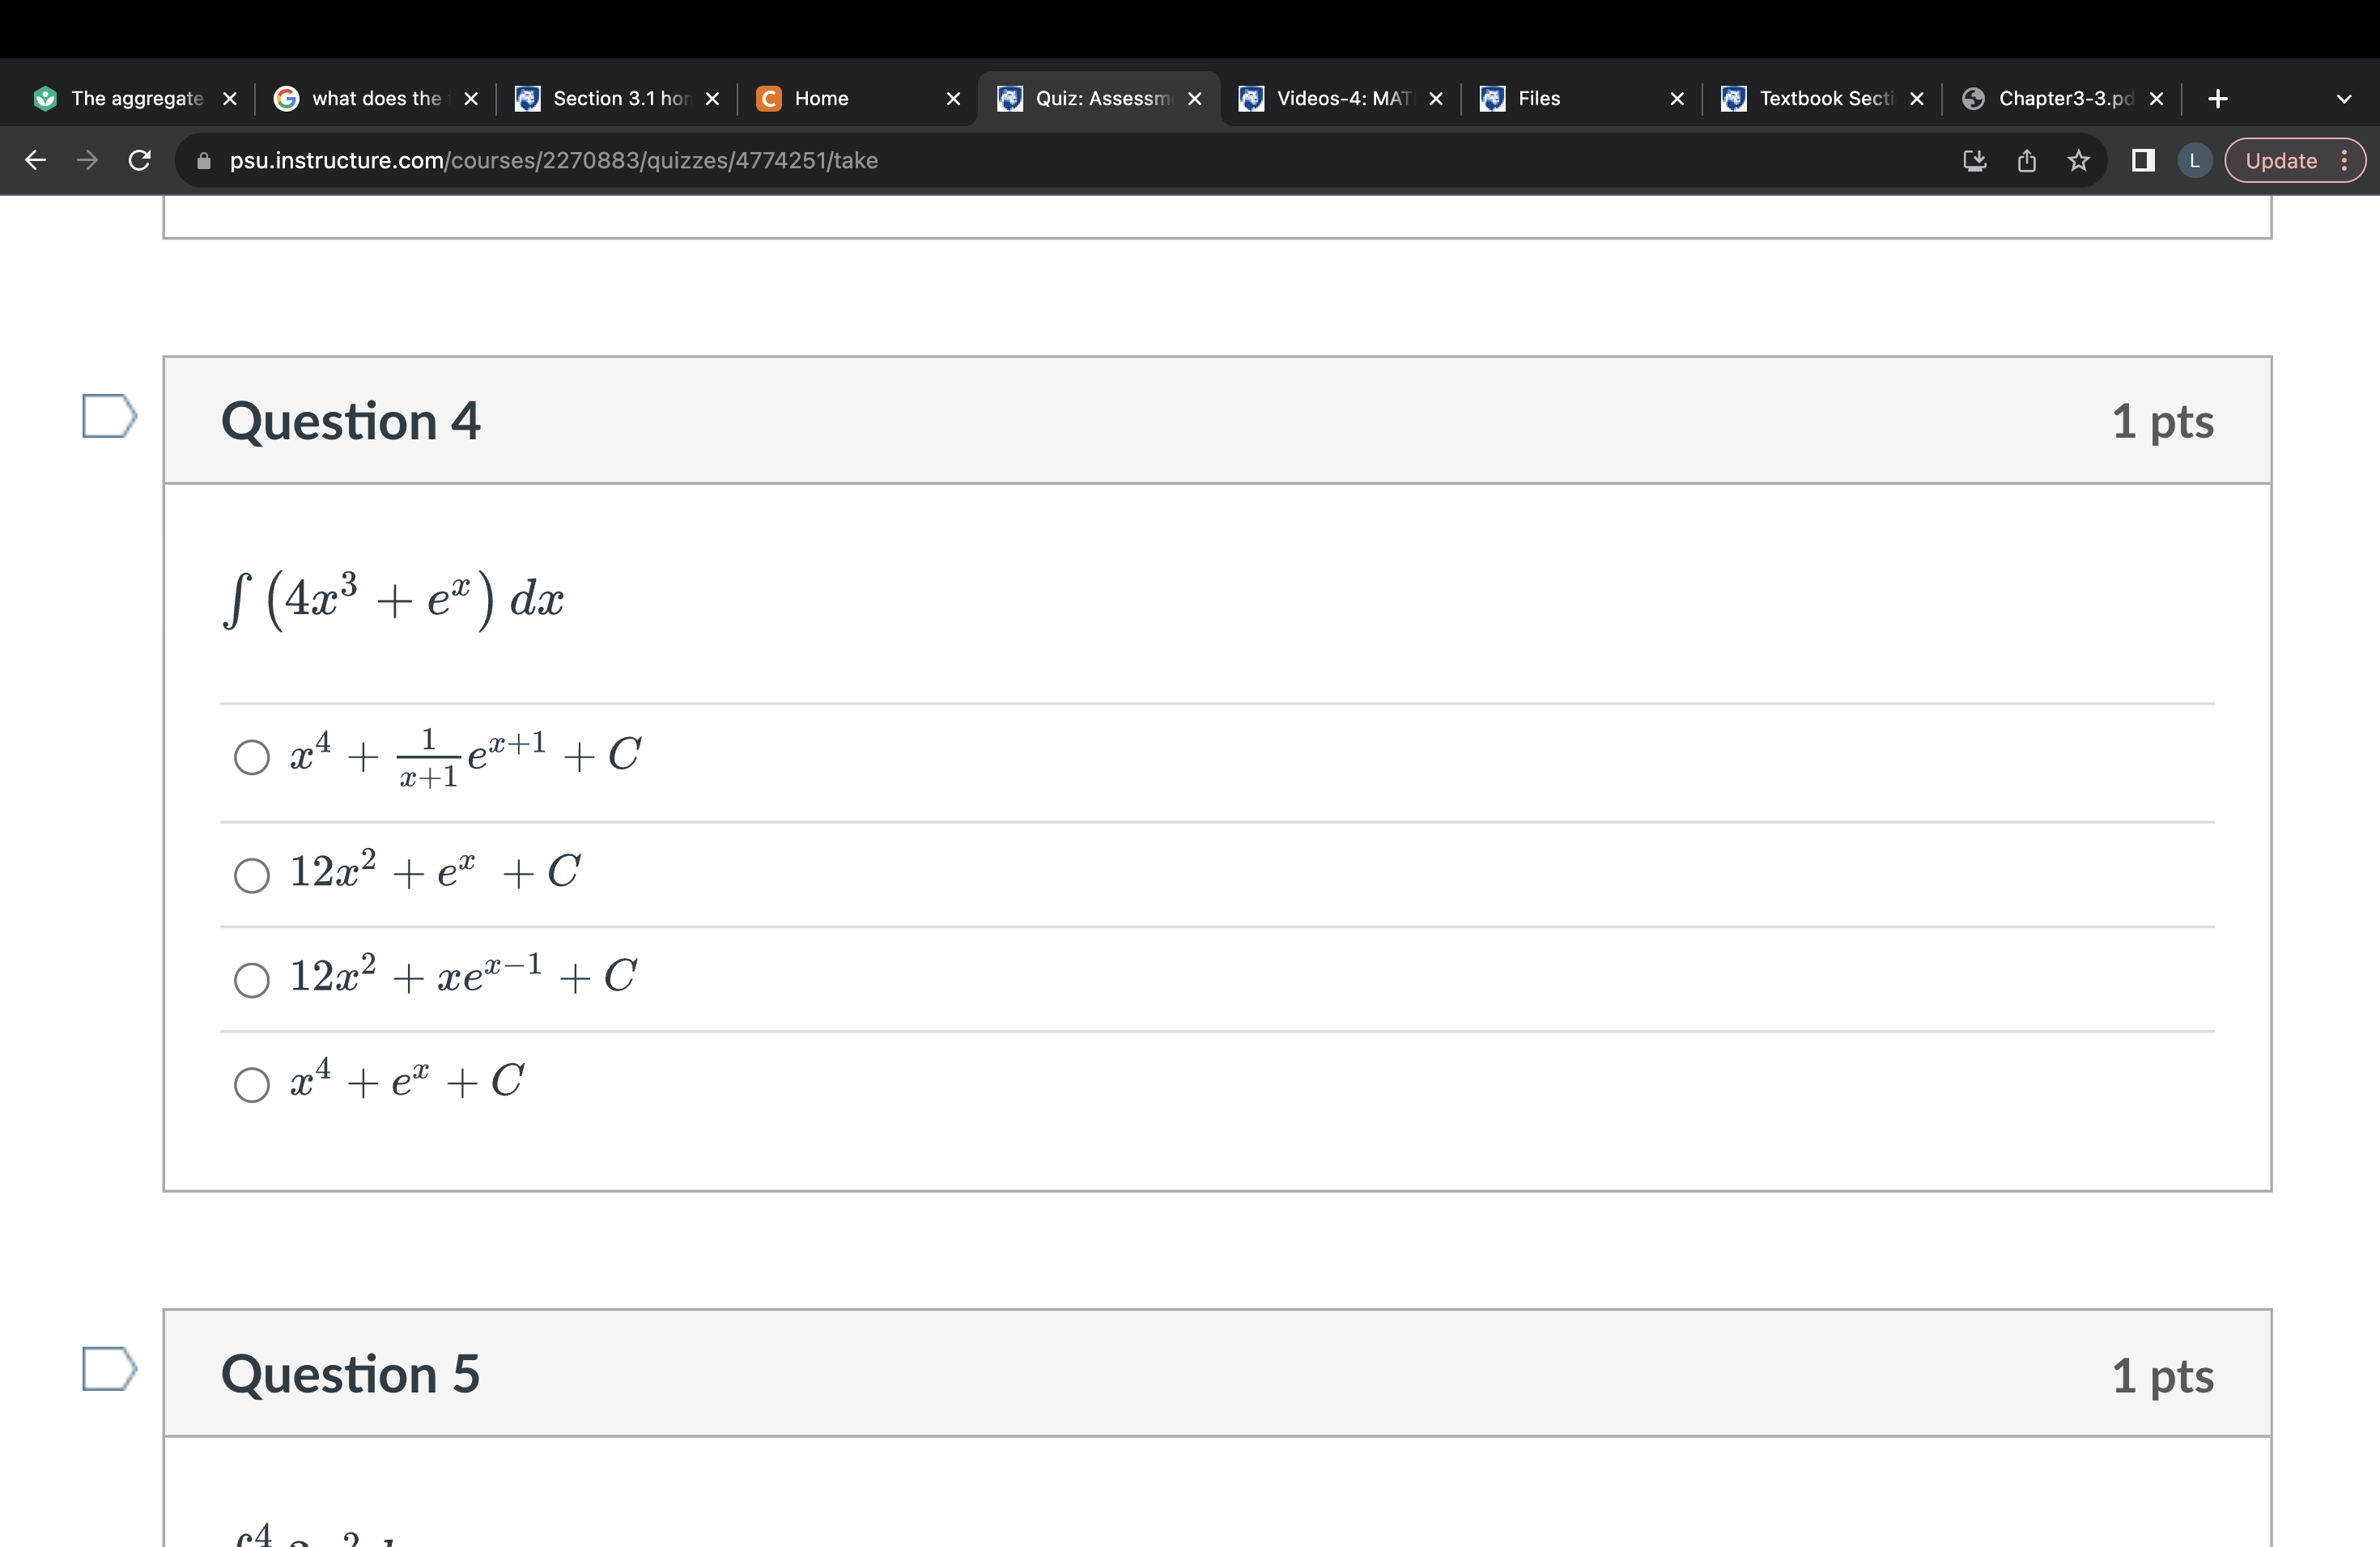Viewport: 2380px width, 1547px height.
Task: Open the profile avatar labeled L
Action: click(2194, 160)
